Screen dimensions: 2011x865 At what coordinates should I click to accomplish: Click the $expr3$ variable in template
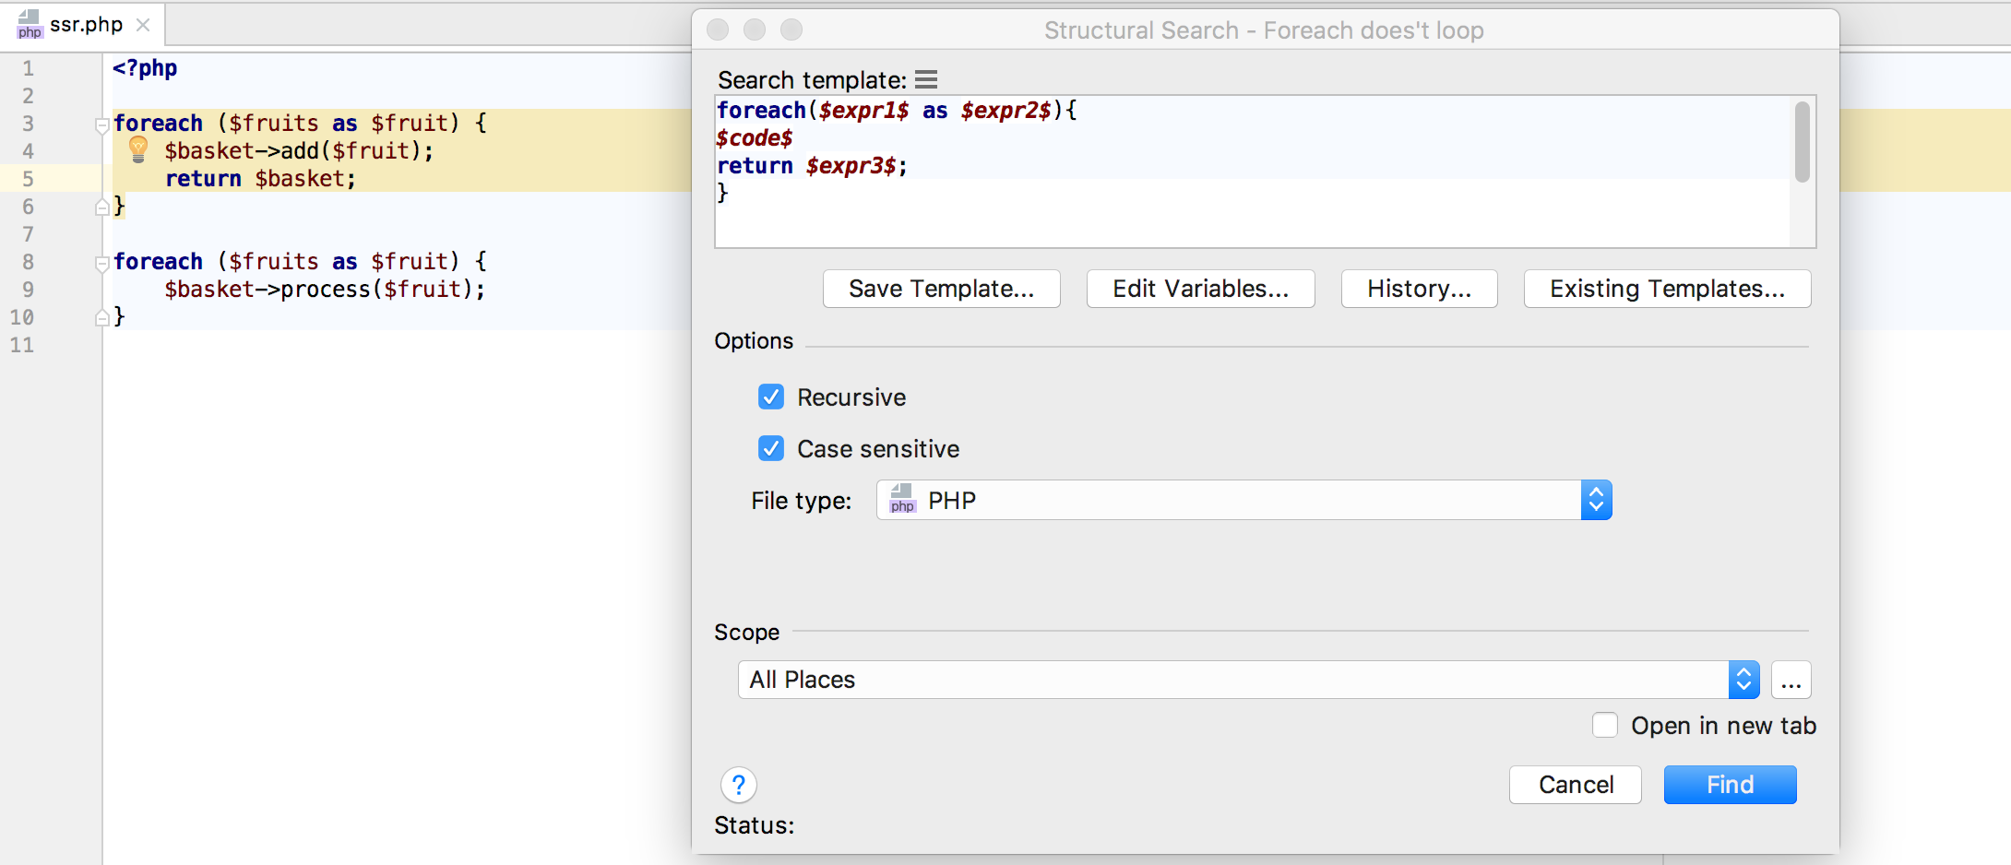851,166
